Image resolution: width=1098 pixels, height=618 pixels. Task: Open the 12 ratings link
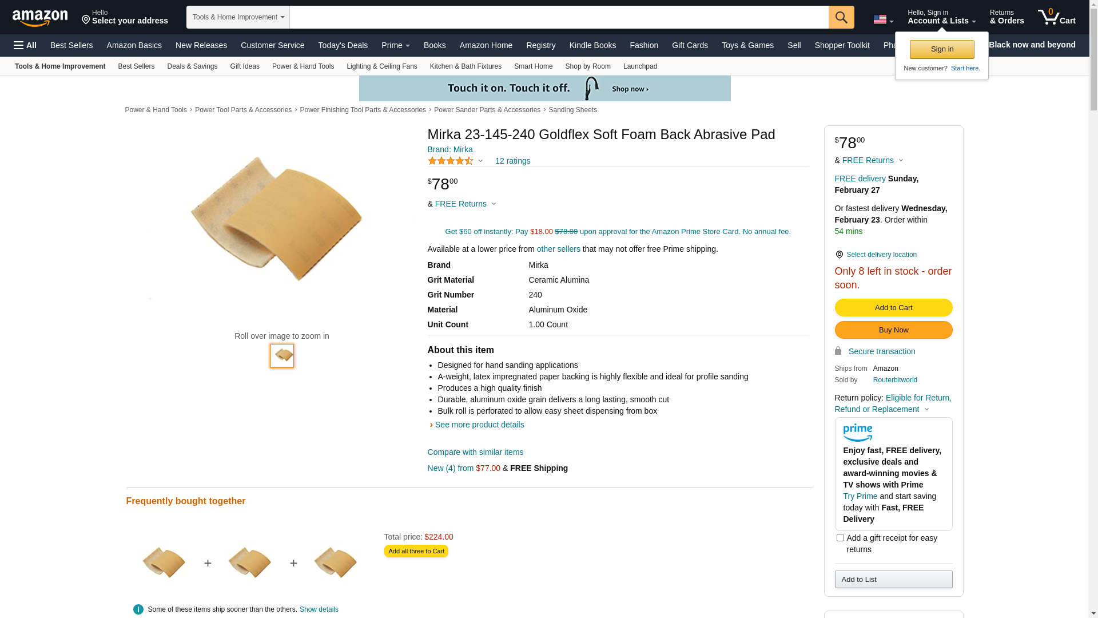coord(512,161)
